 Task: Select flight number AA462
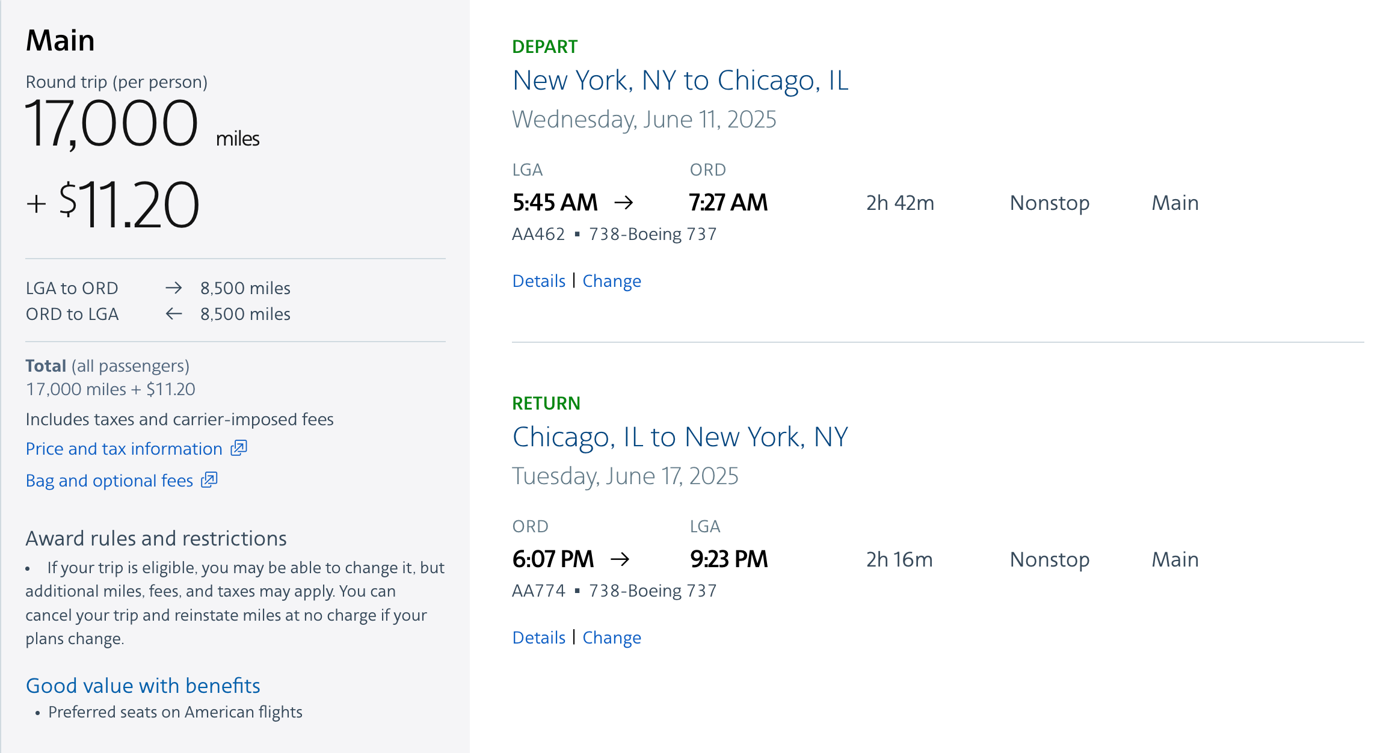click(538, 233)
